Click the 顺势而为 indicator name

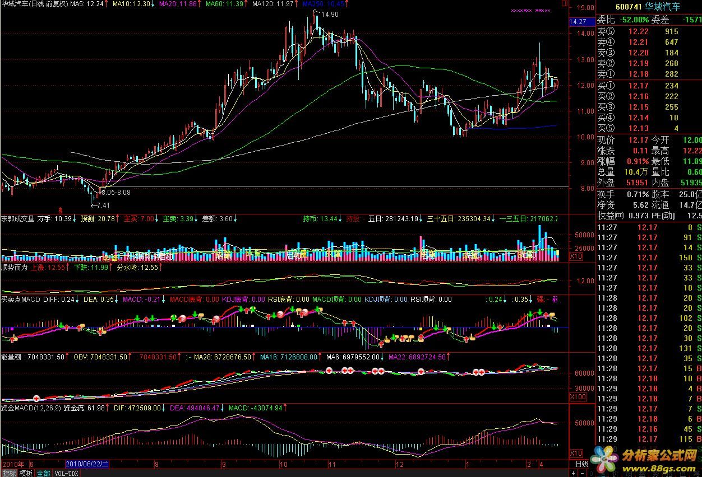pos(15,268)
